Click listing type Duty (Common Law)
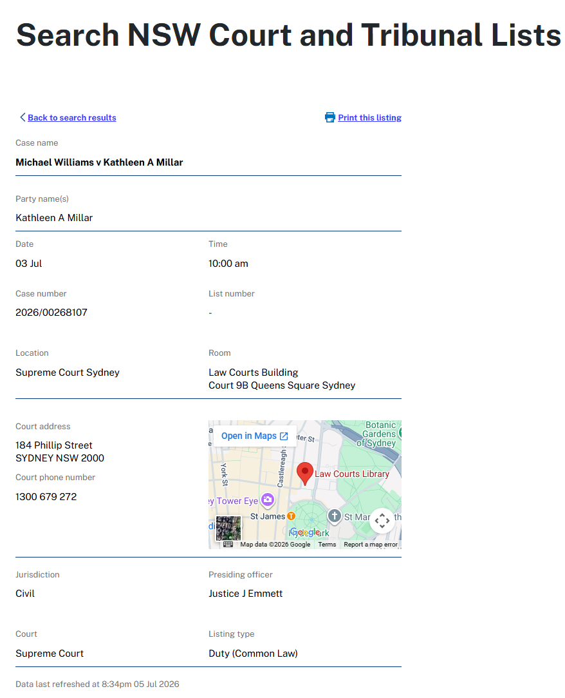Screen dimensions: 565x698 [253, 654]
